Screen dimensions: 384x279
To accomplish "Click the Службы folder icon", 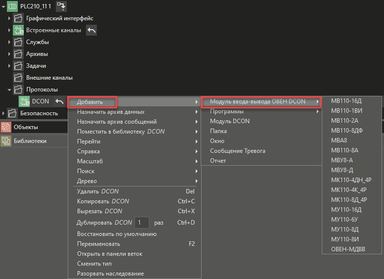I will point(18,42).
